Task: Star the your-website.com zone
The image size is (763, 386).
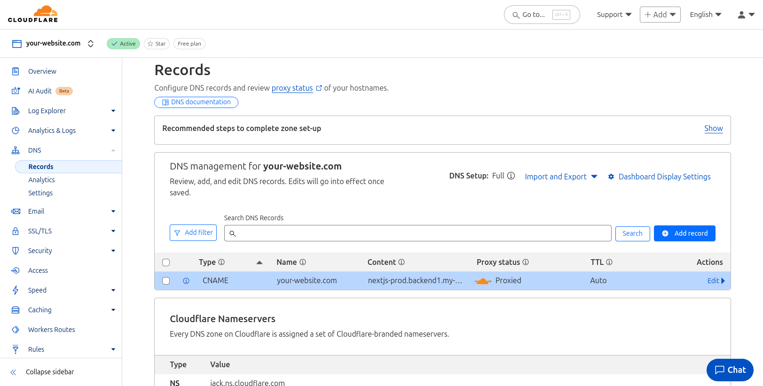Action: point(157,44)
